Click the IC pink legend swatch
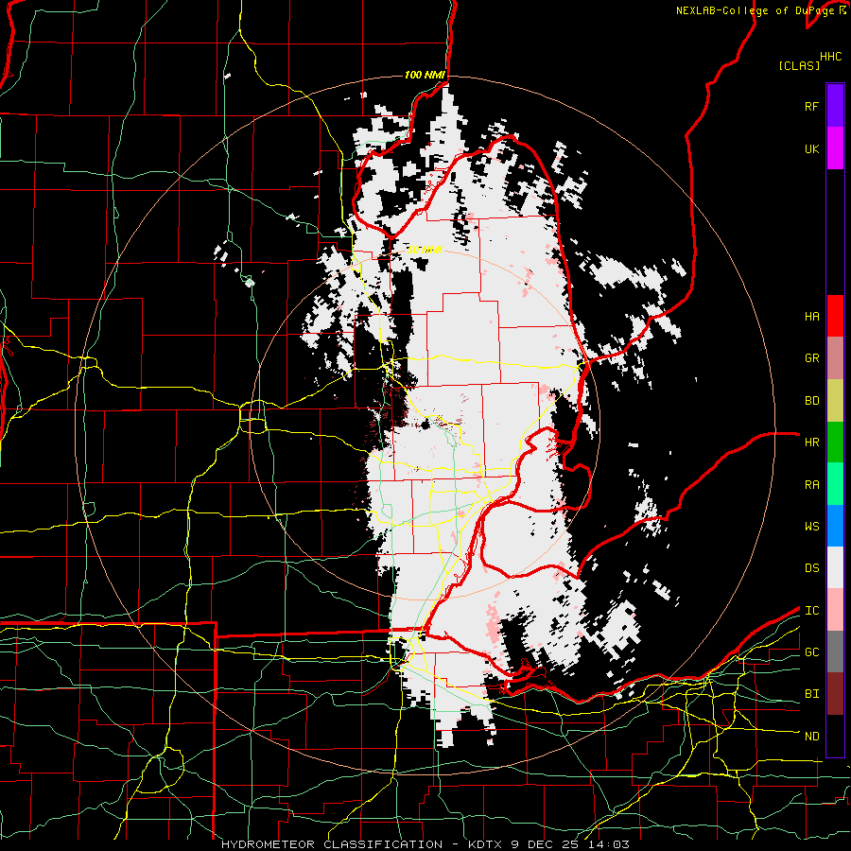This screenshot has height=851, width=851. click(x=835, y=610)
